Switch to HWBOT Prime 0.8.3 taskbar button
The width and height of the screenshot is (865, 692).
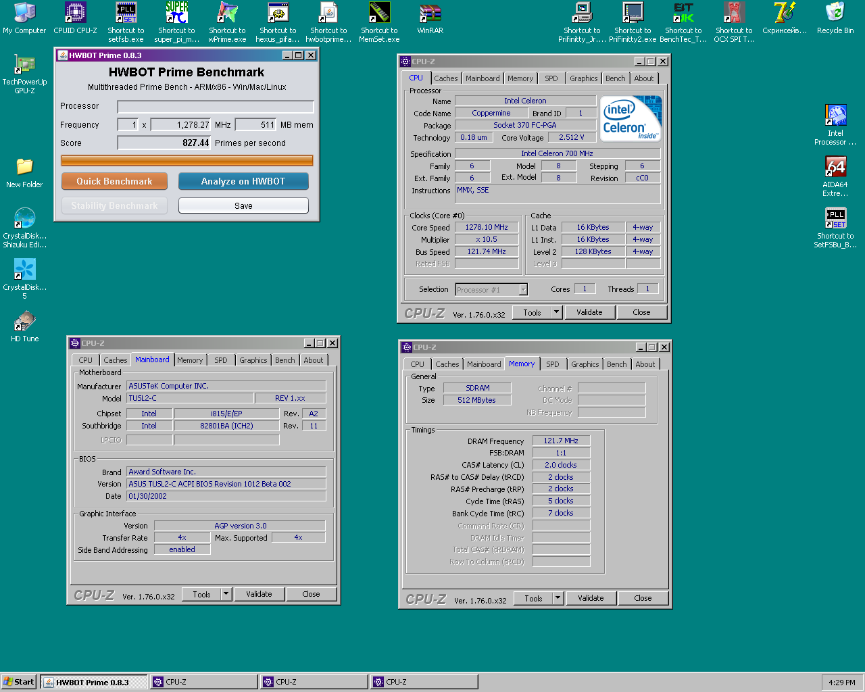pos(94,682)
